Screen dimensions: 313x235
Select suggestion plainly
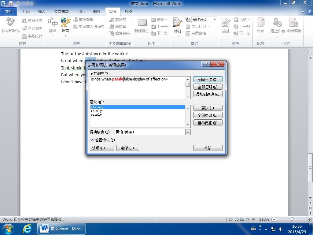[x=138, y=107]
